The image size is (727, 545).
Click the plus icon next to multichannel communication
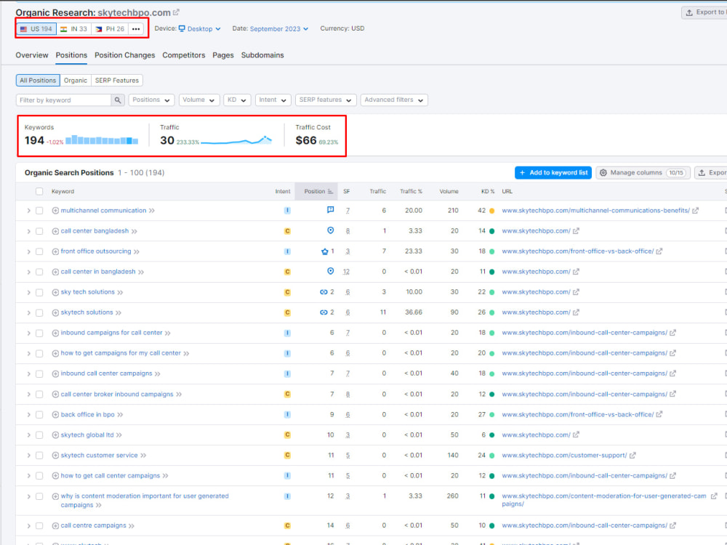pos(55,211)
